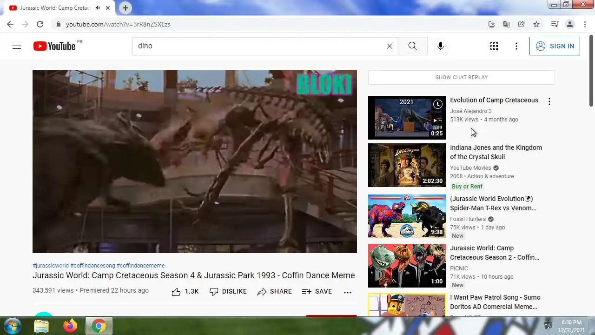This screenshot has height=335, width=595.
Task: Click #jurassicworld hashtag
Action: 51,266
